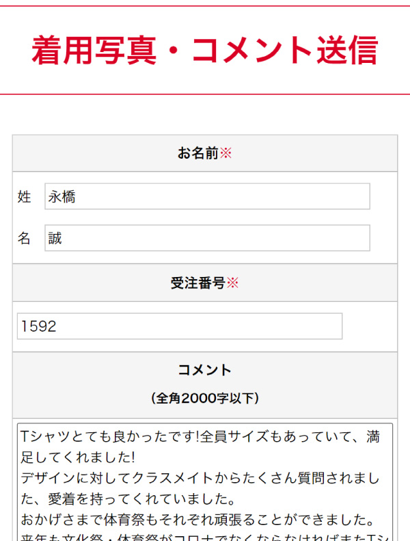Place cursor in comment line starting た、愛着を持って
410x541 pixels.
(128, 498)
